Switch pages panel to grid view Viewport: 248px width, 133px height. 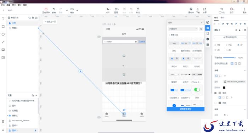click(x=36, y=18)
